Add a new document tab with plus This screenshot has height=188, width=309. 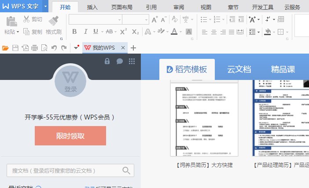[x=133, y=48]
